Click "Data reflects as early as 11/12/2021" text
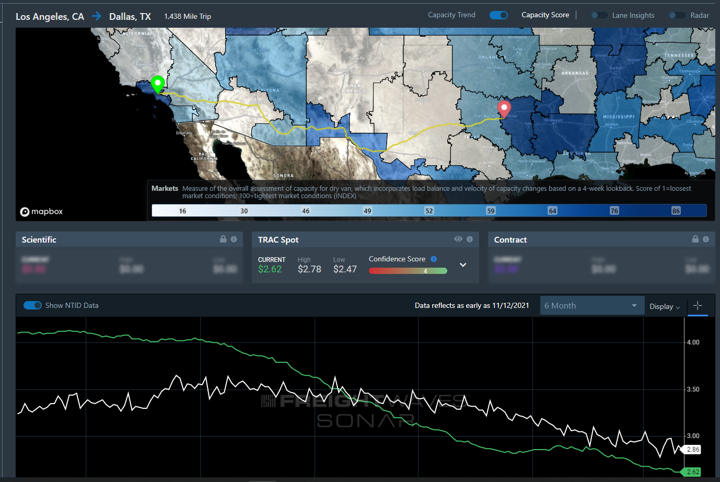This screenshot has height=482, width=720. pyautogui.click(x=472, y=306)
